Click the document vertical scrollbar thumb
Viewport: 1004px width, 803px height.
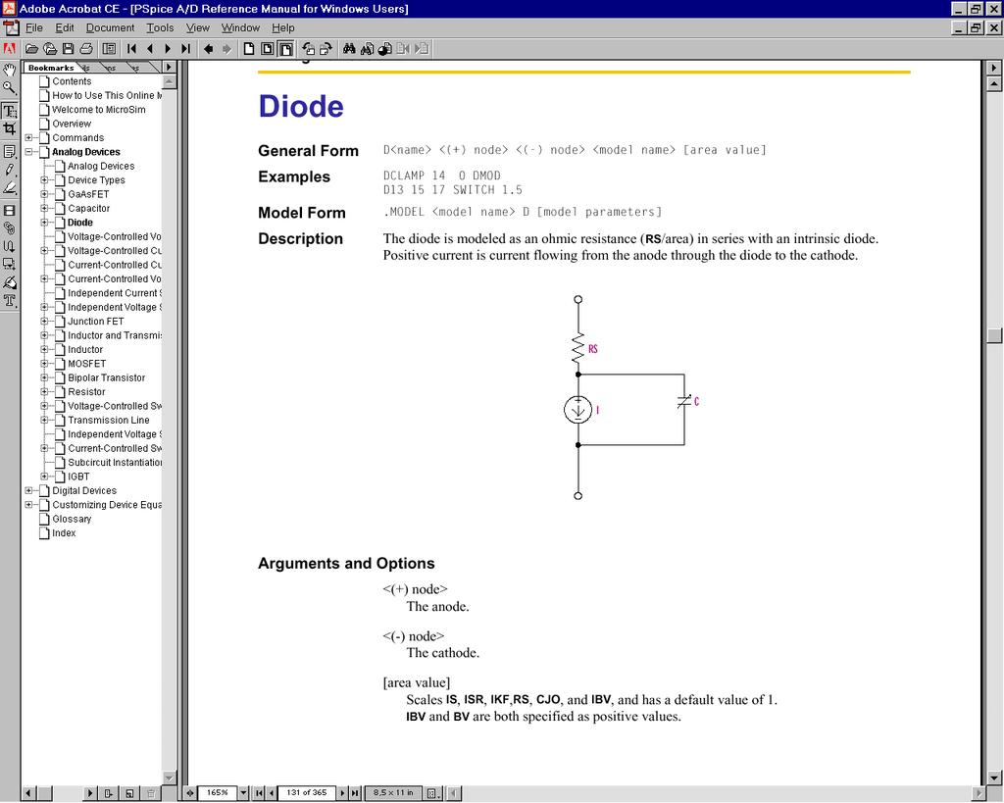[994, 336]
